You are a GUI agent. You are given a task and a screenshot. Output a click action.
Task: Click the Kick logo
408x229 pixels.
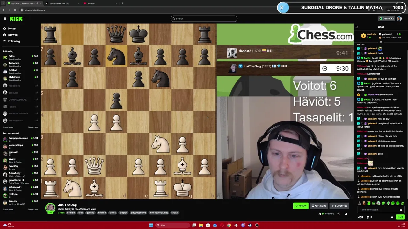click(16, 19)
